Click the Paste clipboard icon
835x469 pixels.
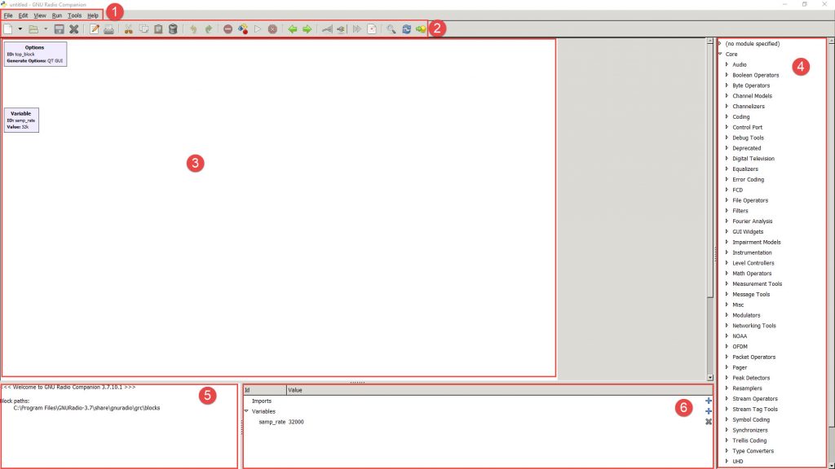pos(158,29)
